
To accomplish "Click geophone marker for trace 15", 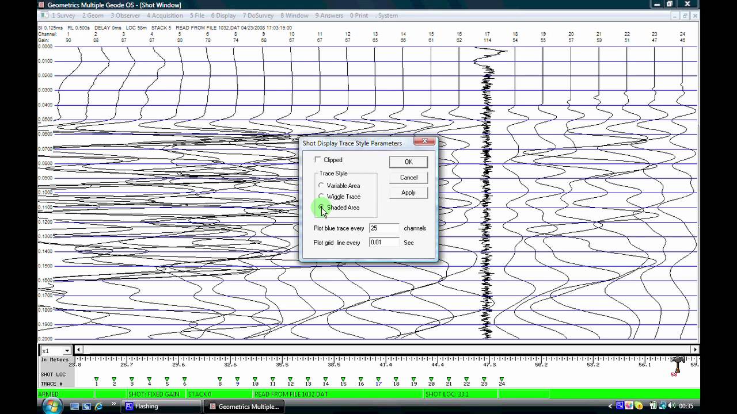I will tap(343, 379).
